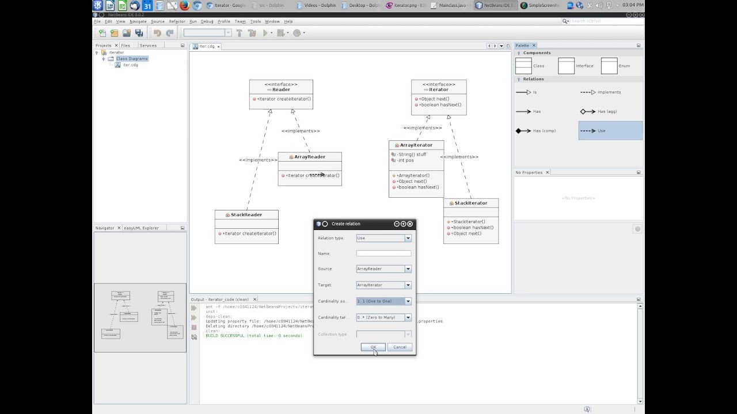Screen dimensions: 737x414
Task: Open the editor document list dropdown
Action: coord(502,46)
